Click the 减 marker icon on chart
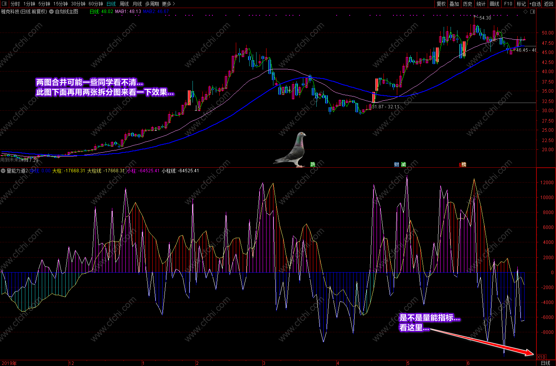The height and width of the screenshot is (366, 556). 403,164
